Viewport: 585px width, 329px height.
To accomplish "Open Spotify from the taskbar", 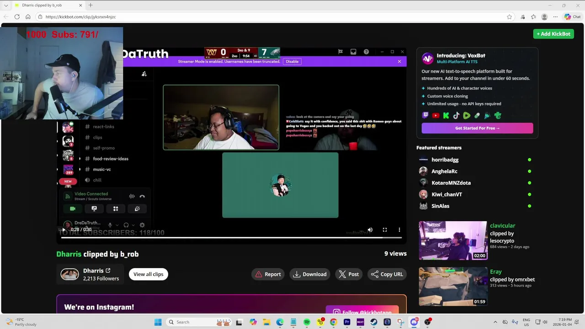I will coord(307,322).
